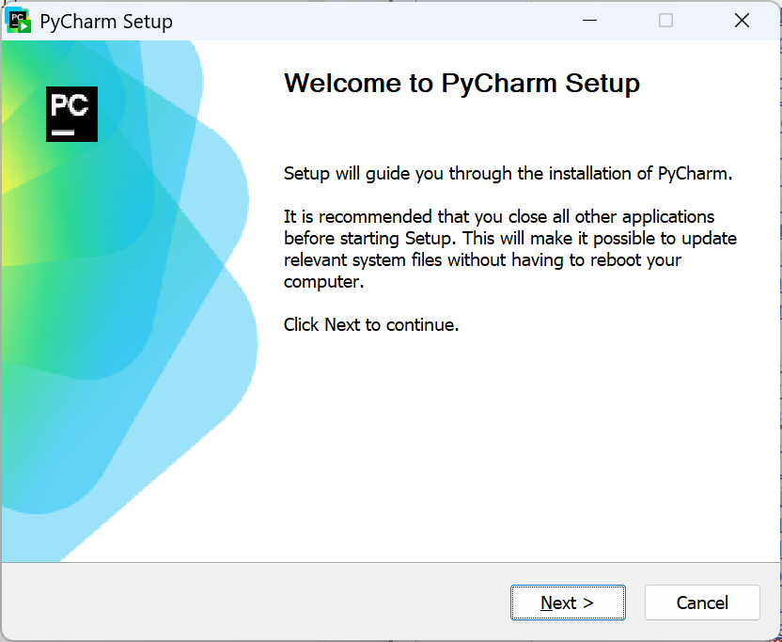Click the 'Welcome to PyCharm Setup' heading
This screenshot has height=642, width=782.
click(461, 83)
